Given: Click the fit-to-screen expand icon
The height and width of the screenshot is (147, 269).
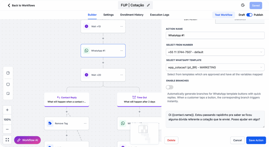Looking at the screenshot, I should 7,140.
